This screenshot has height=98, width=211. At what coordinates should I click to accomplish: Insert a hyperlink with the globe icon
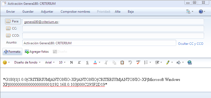[x=189, y=62]
